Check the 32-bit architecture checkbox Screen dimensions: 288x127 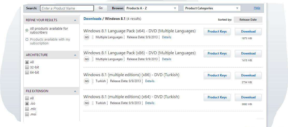tap(27, 67)
